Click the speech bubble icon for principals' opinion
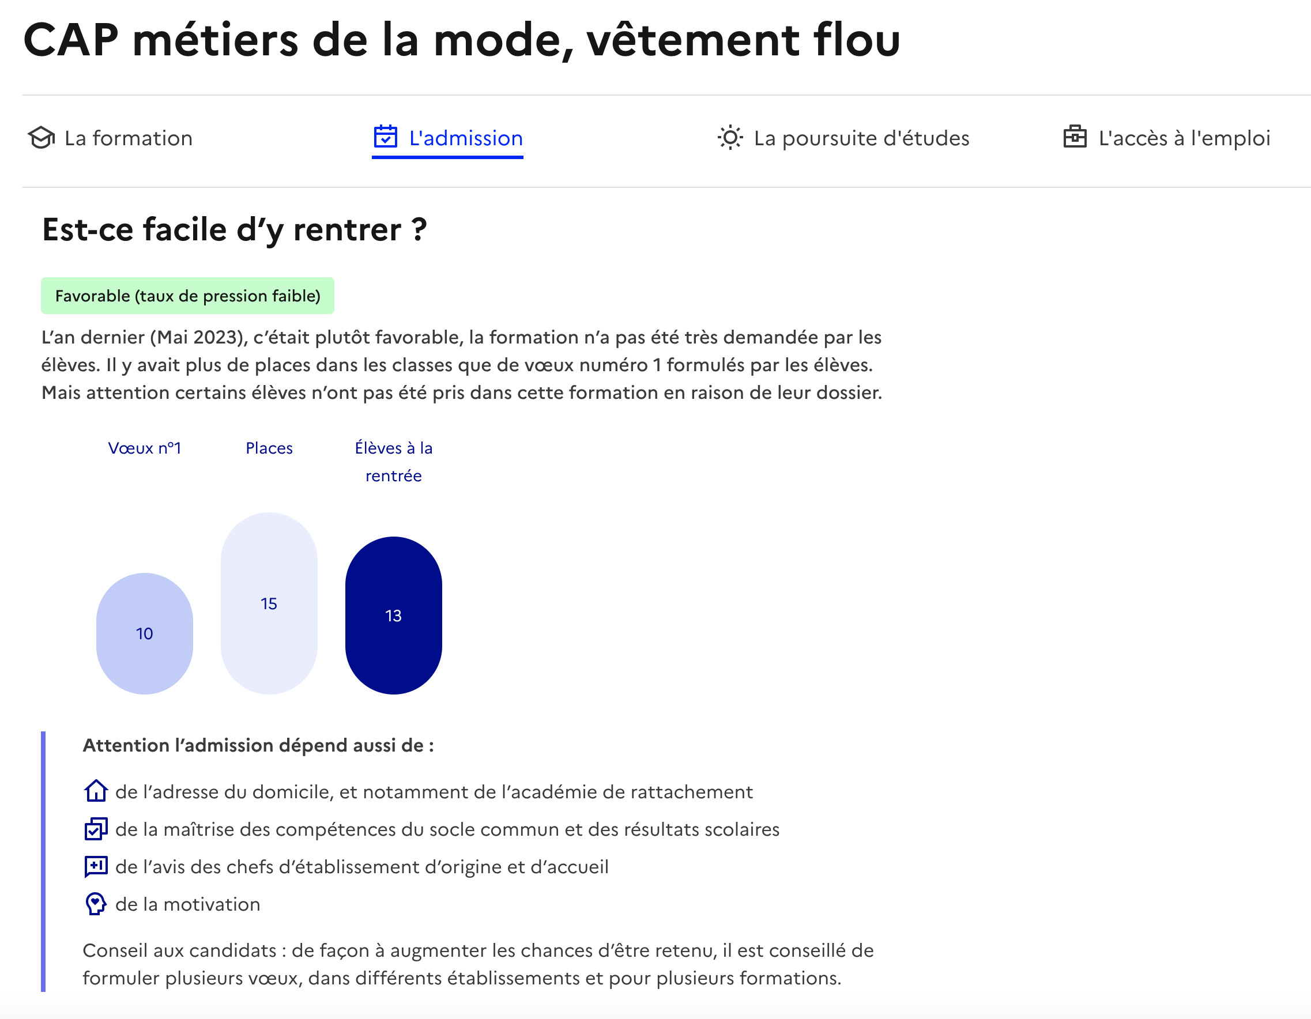The height and width of the screenshot is (1019, 1311). click(96, 867)
